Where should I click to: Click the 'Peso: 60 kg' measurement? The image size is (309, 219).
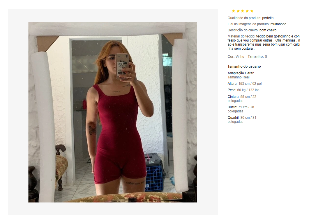point(243,90)
